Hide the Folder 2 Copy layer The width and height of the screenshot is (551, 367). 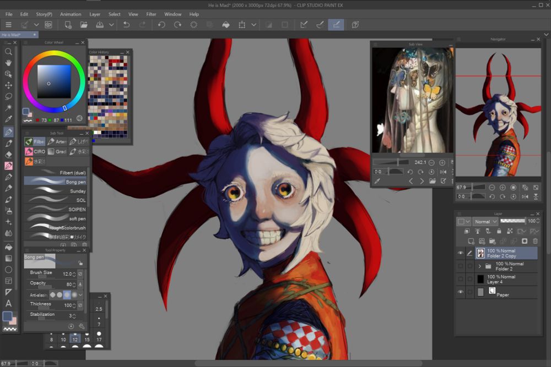(461, 253)
